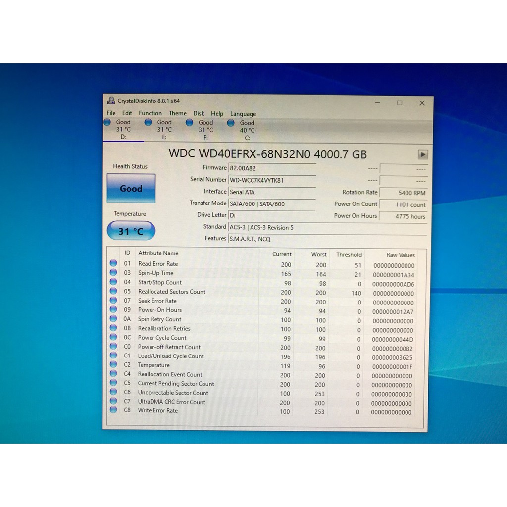The image size is (507, 507).
Task: Click the status icon next to Reallocated Sectors Count
Action: tap(113, 291)
